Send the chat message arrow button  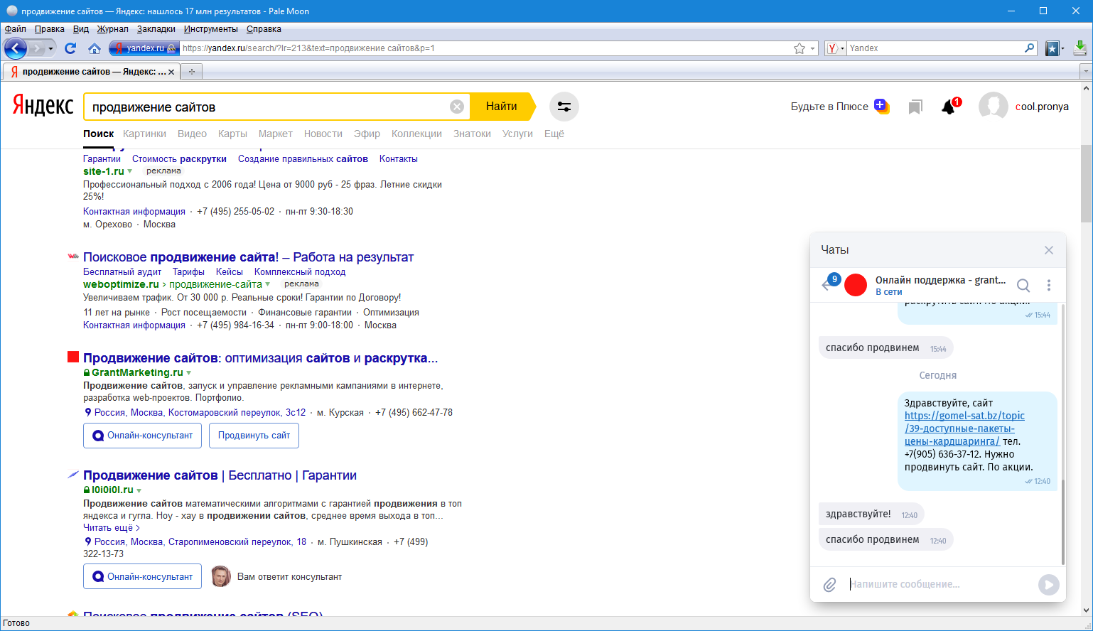point(1048,585)
